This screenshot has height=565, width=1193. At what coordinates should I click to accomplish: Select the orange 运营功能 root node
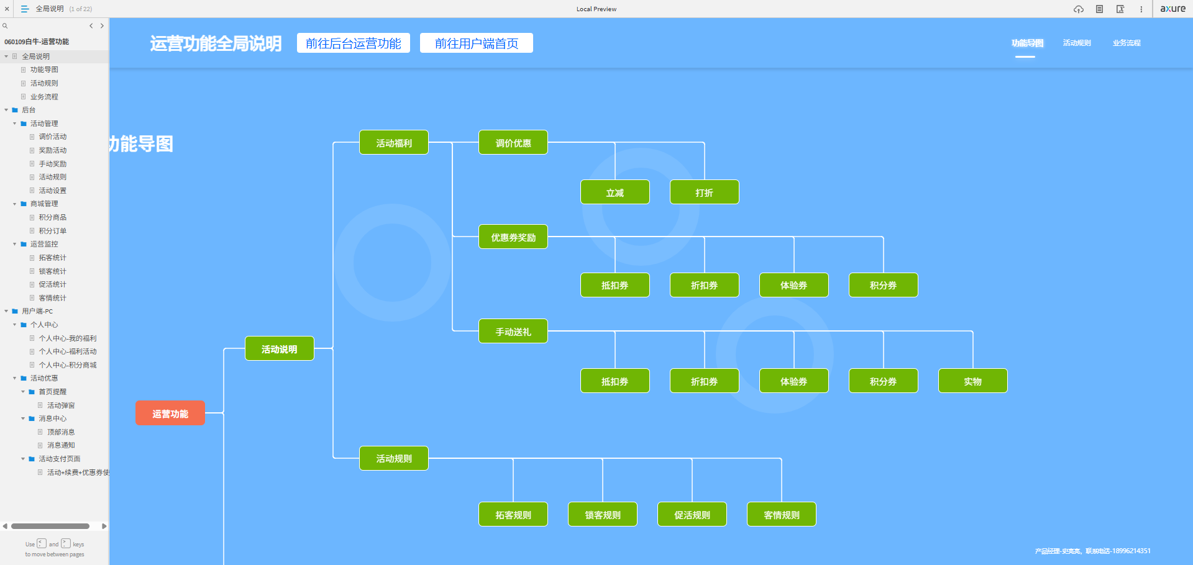(x=170, y=414)
